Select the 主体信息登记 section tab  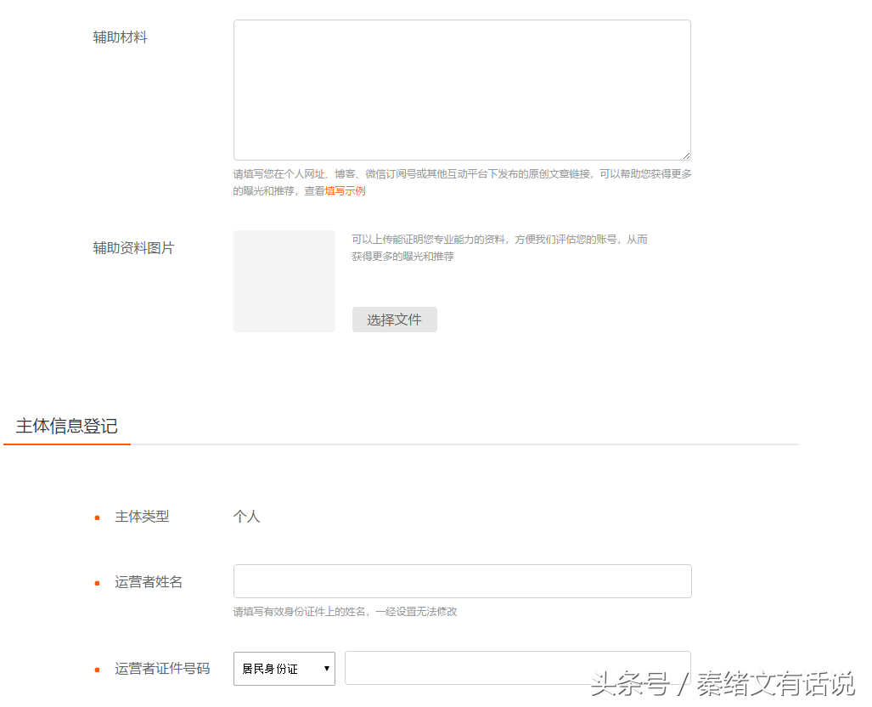coord(67,427)
